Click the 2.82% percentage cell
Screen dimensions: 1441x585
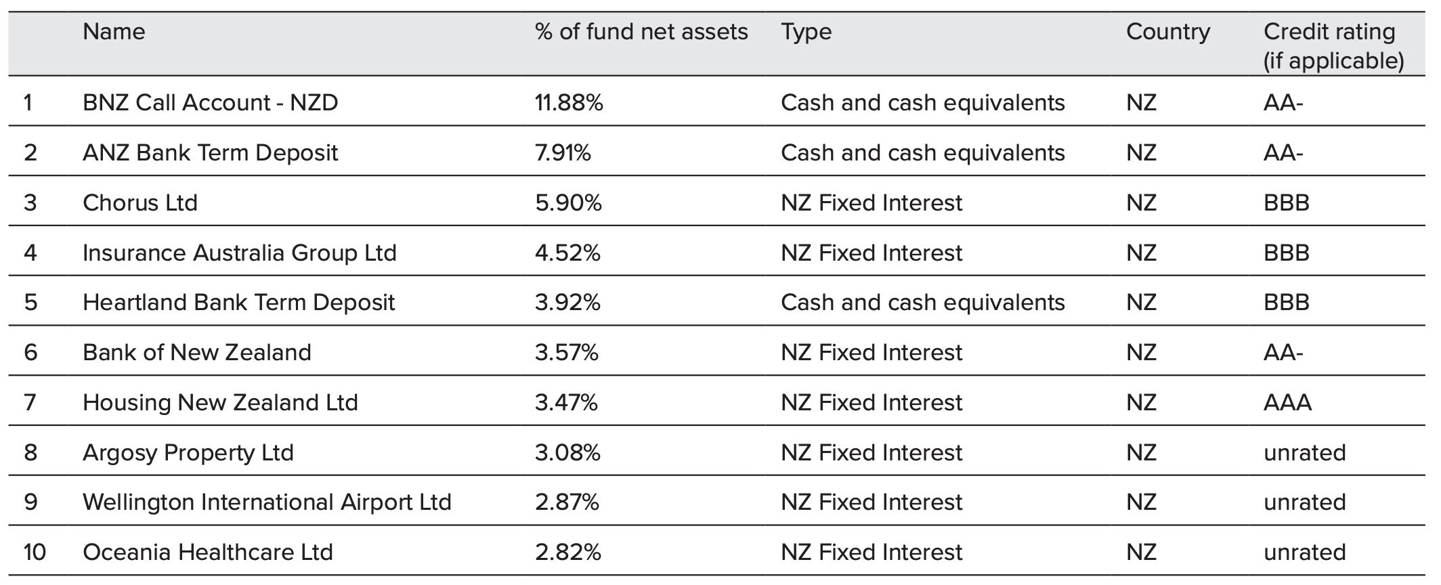pos(567,552)
